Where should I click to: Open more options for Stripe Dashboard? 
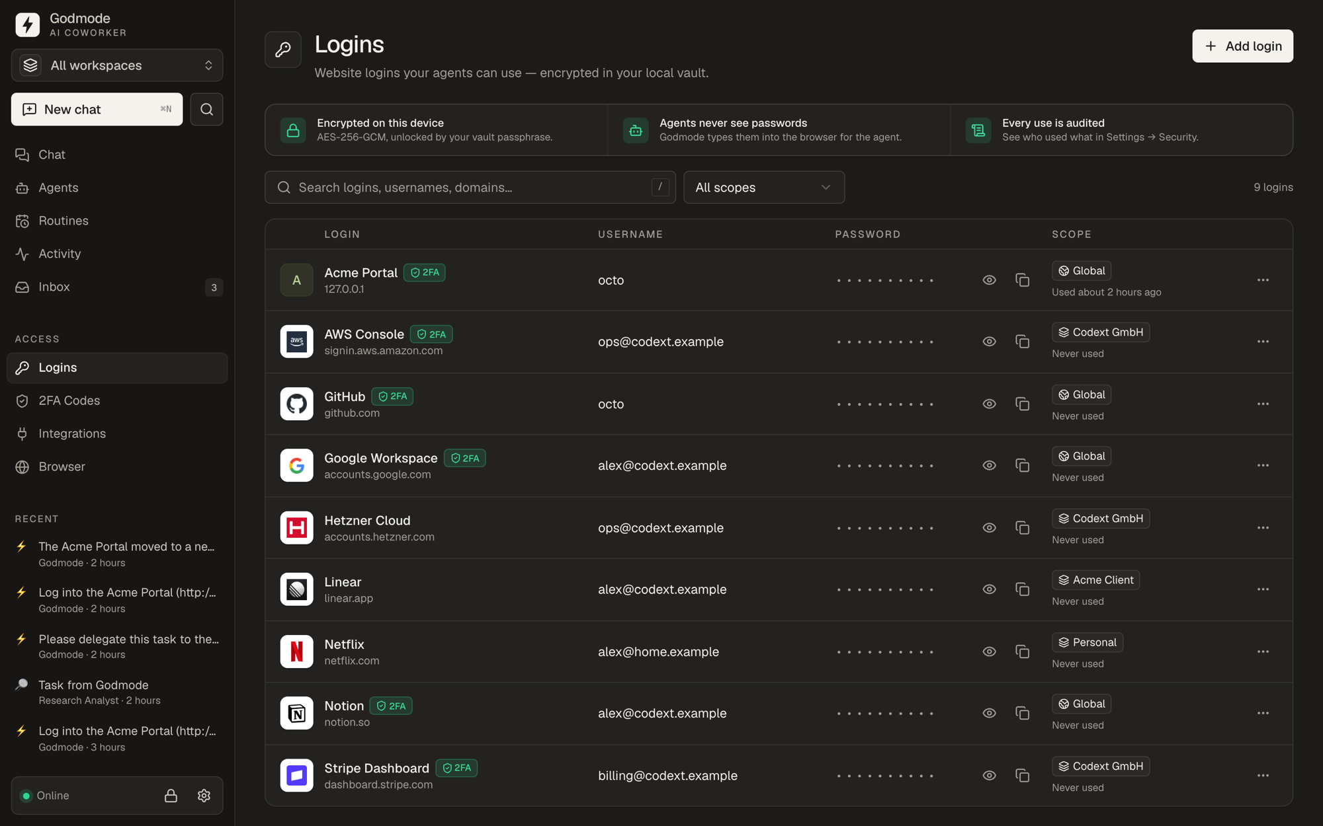click(1263, 775)
